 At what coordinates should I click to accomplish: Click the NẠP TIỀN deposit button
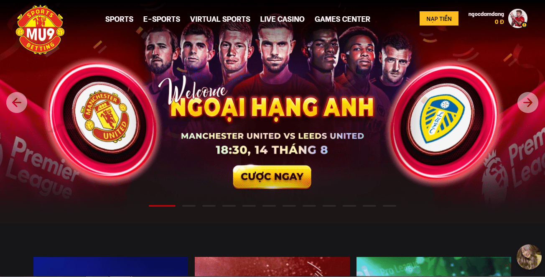point(439,18)
